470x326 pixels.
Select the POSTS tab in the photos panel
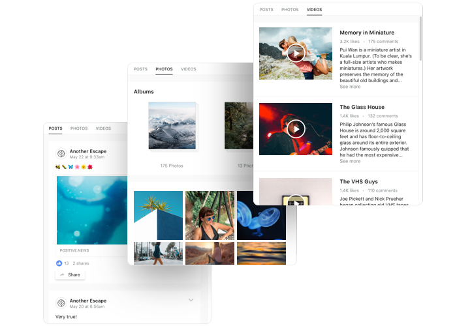click(x=140, y=69)
